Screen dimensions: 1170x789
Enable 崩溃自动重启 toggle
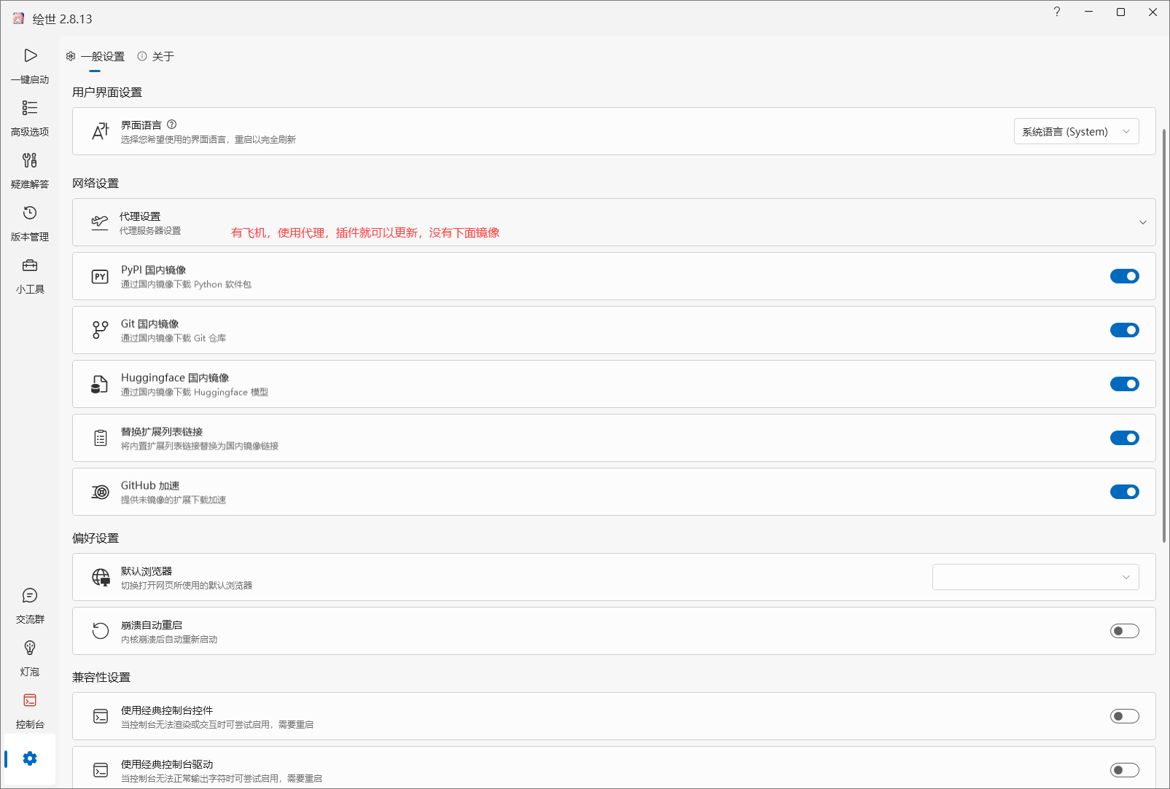[1124, 631]
